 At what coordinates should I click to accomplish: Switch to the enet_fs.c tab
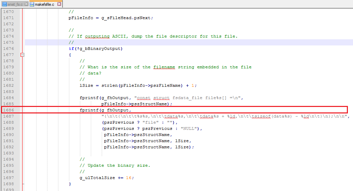(15, 4)
